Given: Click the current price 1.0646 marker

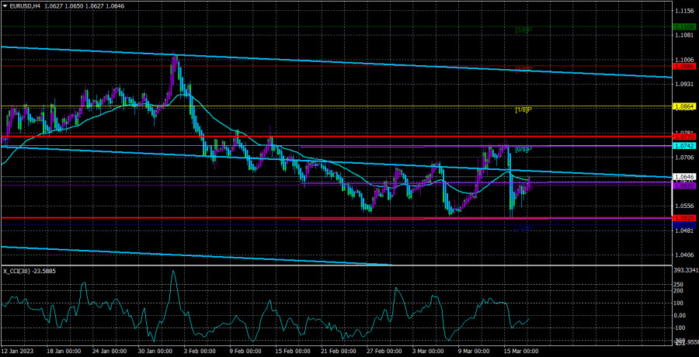Looking at the screenshot, I should [x=683, y=177].
